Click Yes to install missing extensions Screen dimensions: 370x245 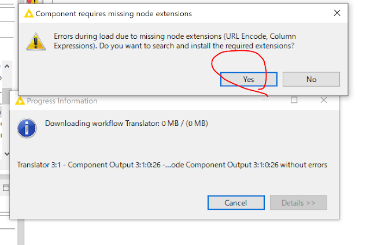coord(248,79)
